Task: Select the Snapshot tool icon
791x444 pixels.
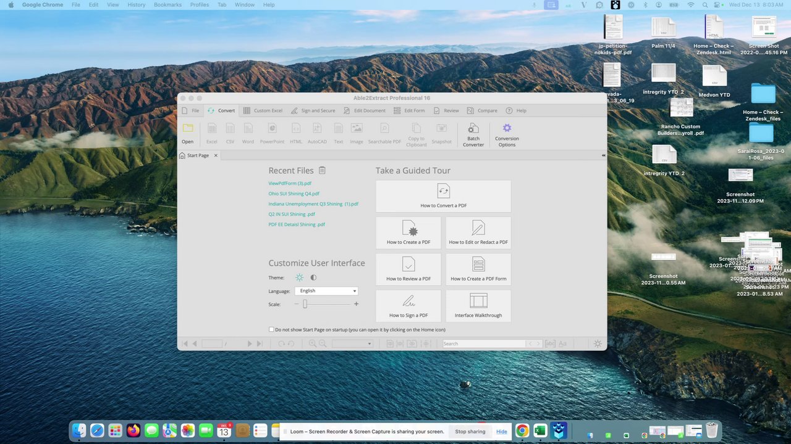Action: pos(441,133)
